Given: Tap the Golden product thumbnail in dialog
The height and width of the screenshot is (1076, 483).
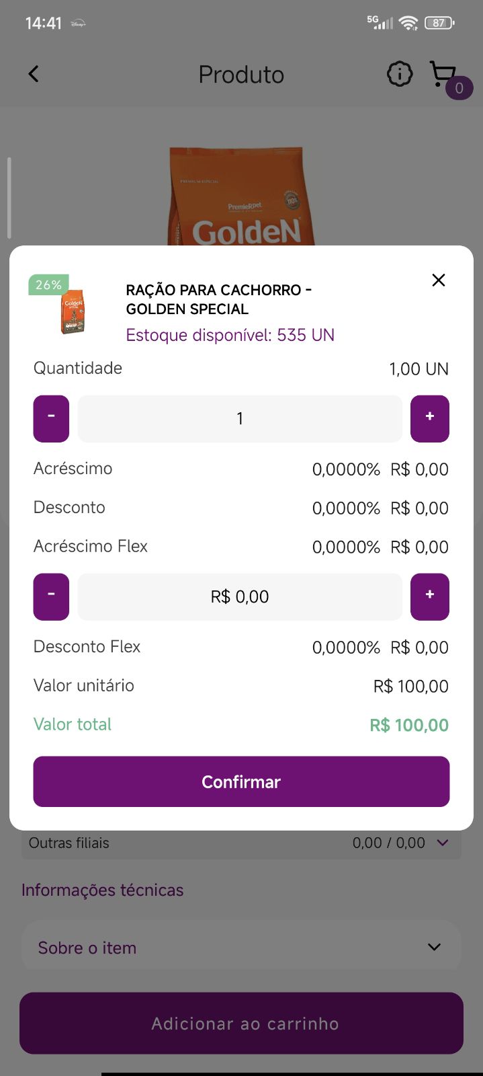Looking at the screenshot, I should [x=73, y=311].
